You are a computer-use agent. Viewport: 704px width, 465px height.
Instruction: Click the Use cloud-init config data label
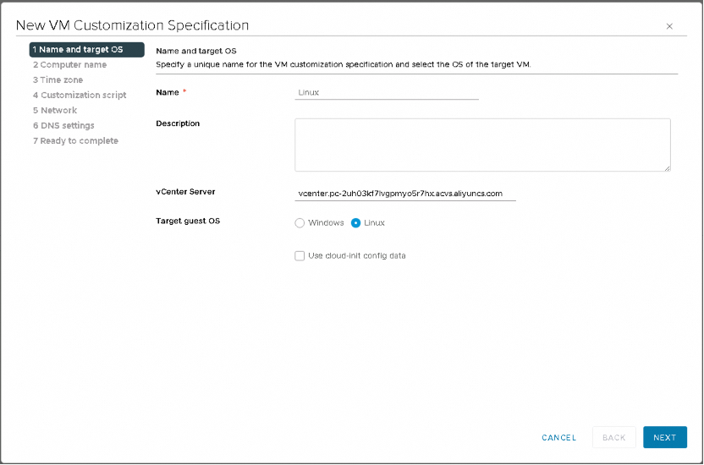pyautogui.click(x=357, y=255)
